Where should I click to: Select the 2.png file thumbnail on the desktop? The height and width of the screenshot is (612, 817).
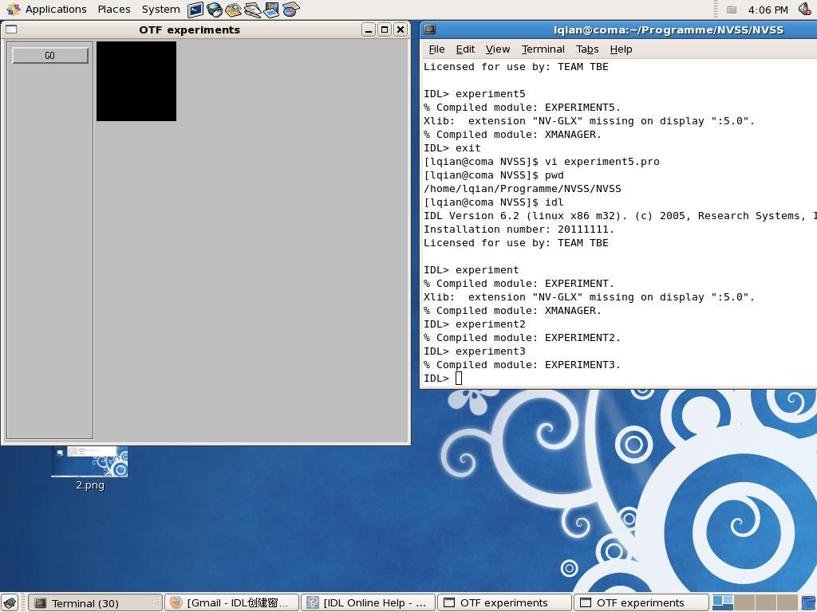point(89,461)
